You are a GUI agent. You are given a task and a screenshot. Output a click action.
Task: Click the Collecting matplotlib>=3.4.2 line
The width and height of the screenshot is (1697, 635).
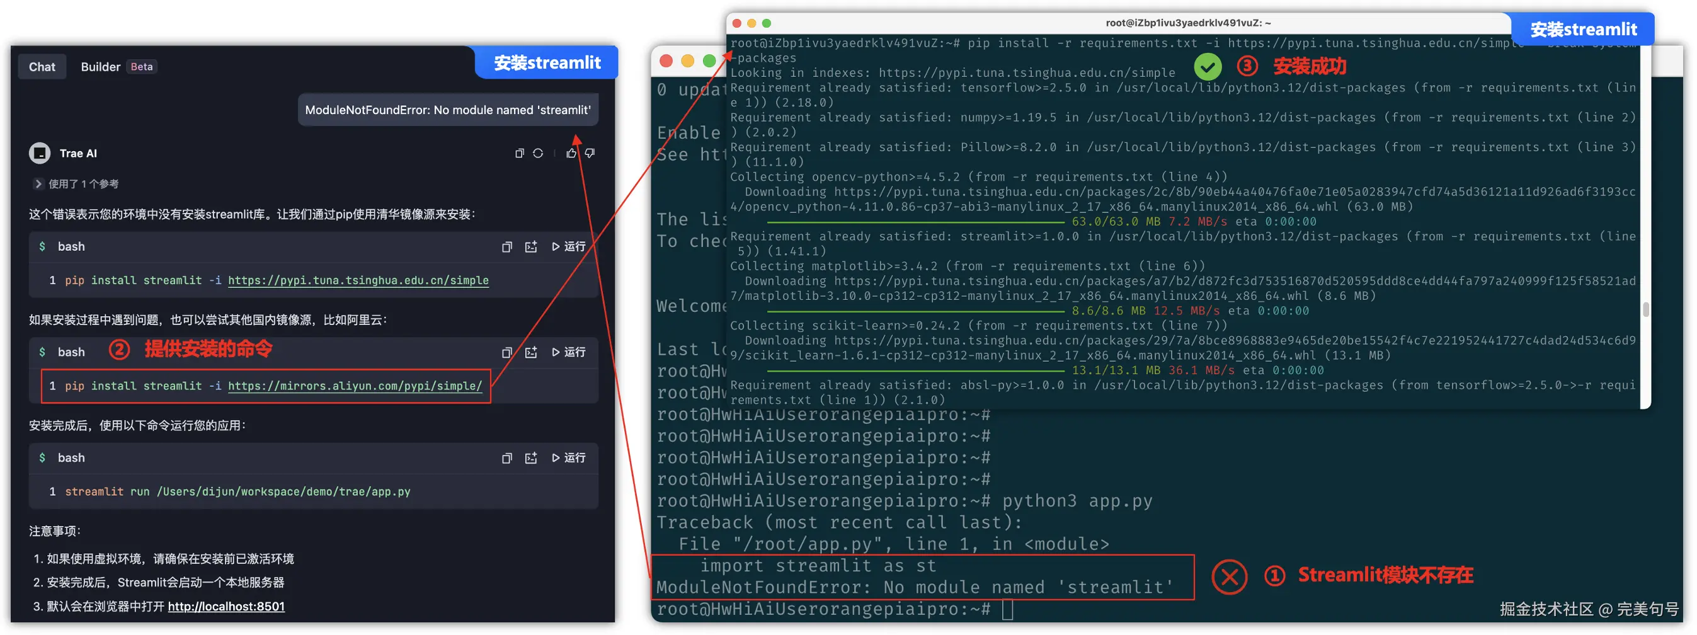tap(967, 266)
